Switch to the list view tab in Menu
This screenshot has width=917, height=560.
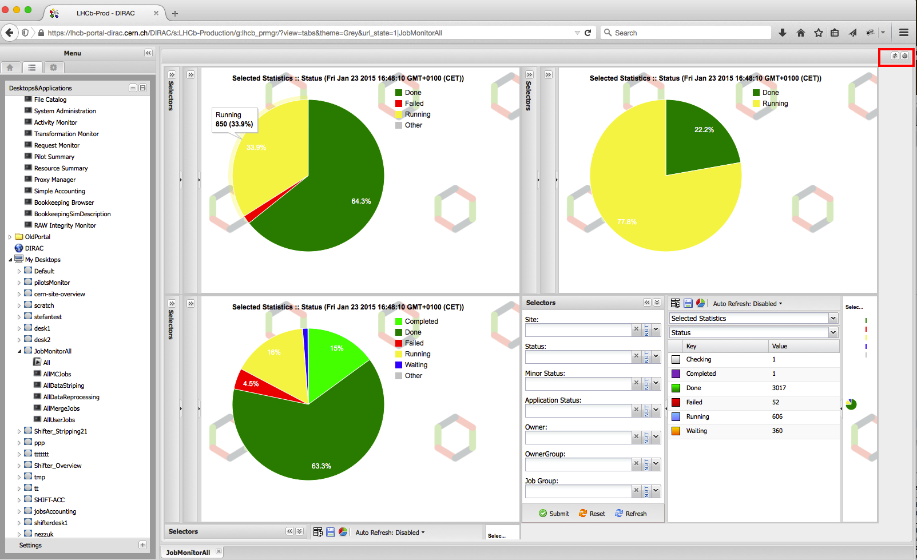32,67
